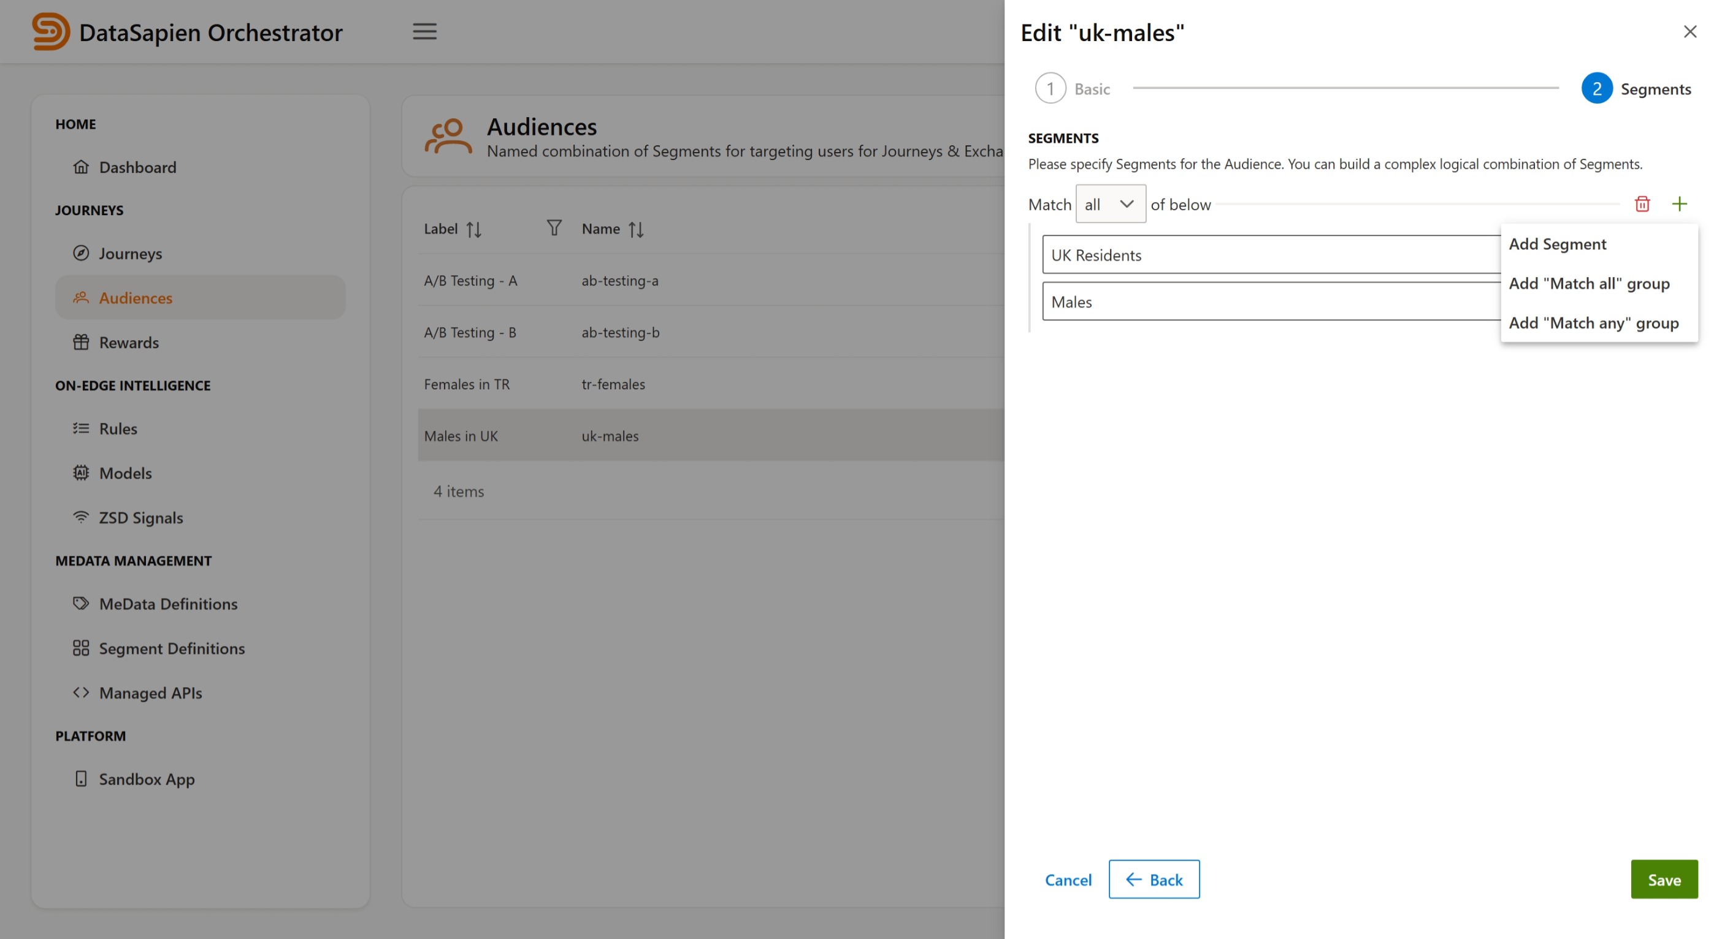Toggle the hamburger navigation menu
This screenshot has height=939, width=1722.
(x=424, y=31)
